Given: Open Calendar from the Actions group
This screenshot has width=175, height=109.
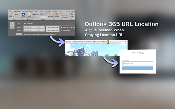Looking at the screenshot, I should (15, 14).
